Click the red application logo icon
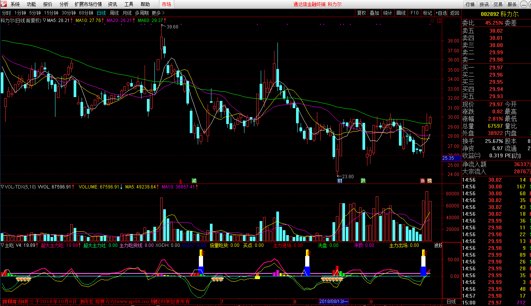Screen dimensions: 531x306 pos(4,5)
